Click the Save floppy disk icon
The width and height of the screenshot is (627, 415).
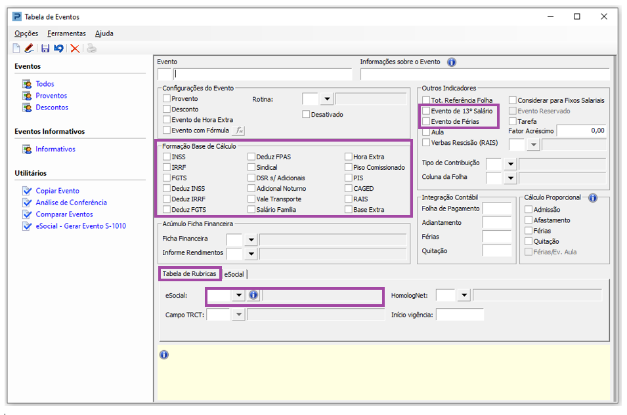pos(45,48)
